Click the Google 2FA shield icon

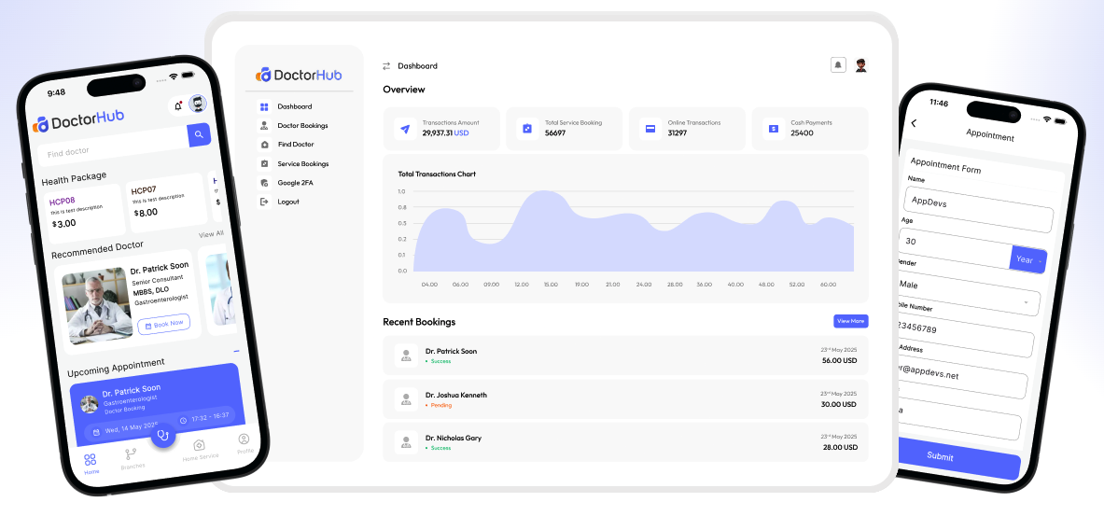264,183
